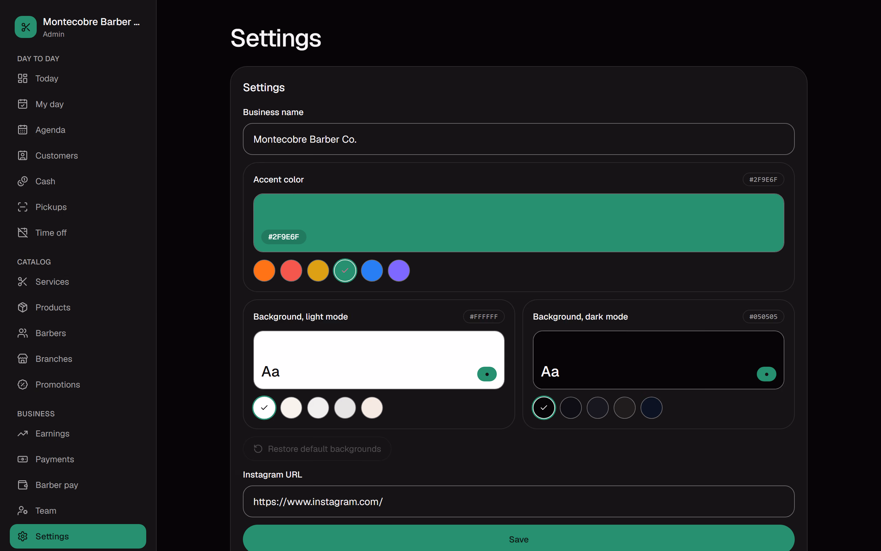Click the large green accent color preview

click(519, 223)
